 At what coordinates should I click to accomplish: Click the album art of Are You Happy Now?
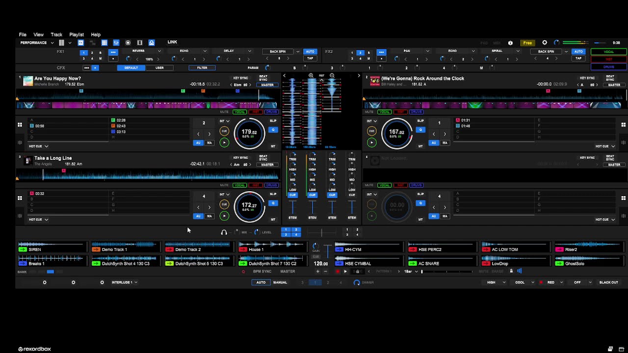coord(28,81)
